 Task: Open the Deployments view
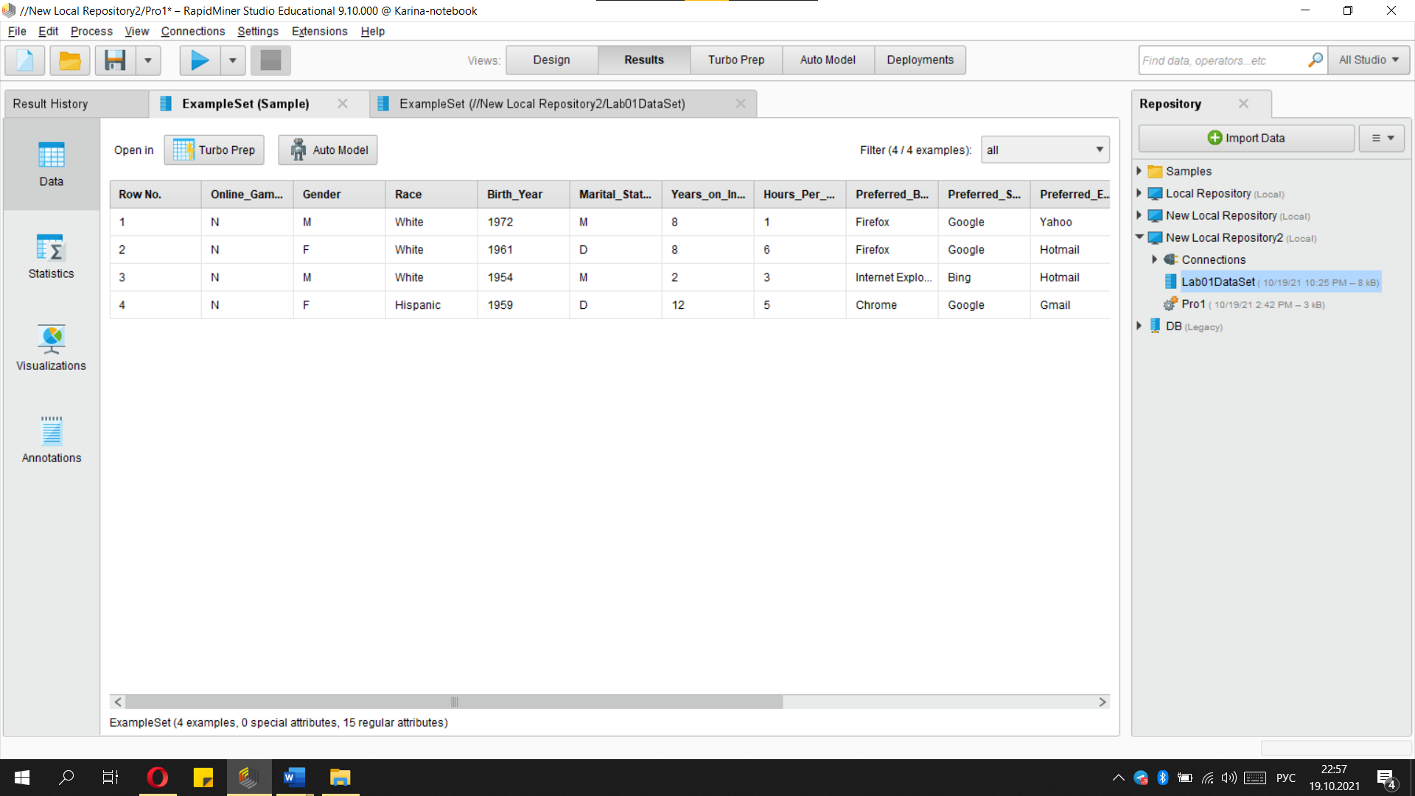tap(920, 60)
